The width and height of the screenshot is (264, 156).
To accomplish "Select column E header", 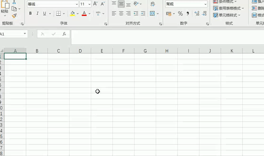I will (x=102, y=51).
